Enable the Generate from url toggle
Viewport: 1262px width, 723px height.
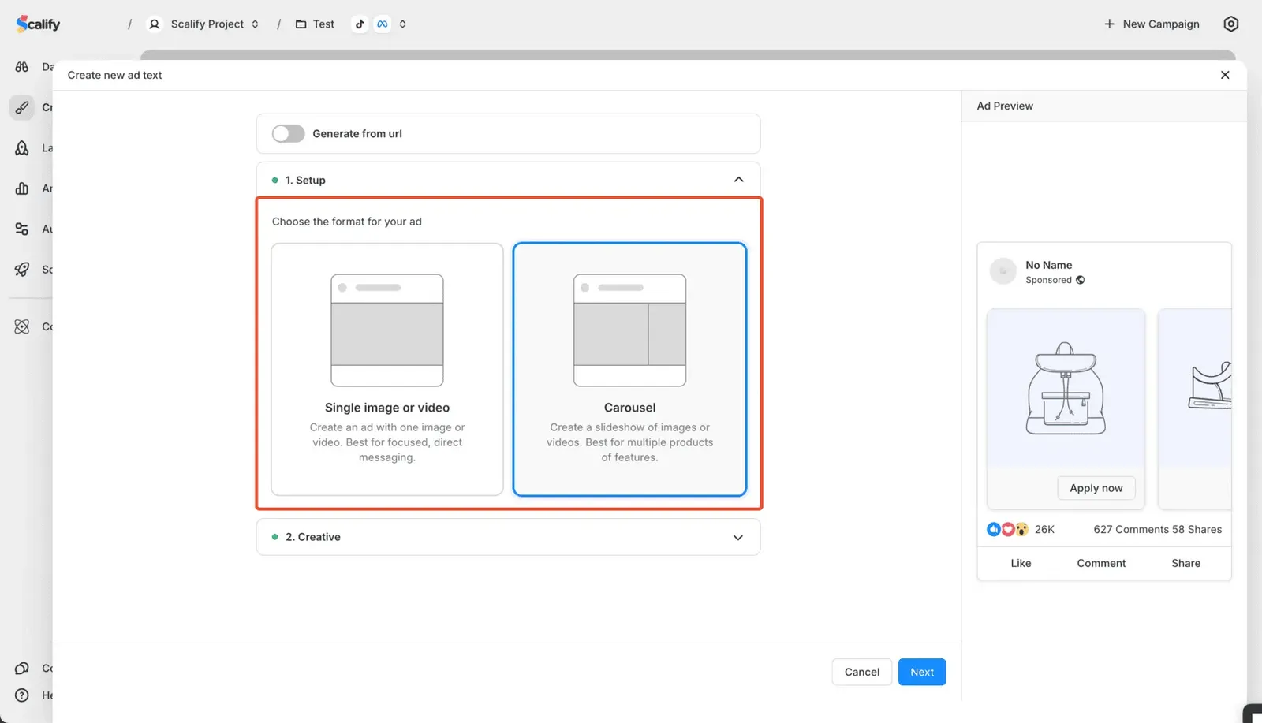coord(288,133)
